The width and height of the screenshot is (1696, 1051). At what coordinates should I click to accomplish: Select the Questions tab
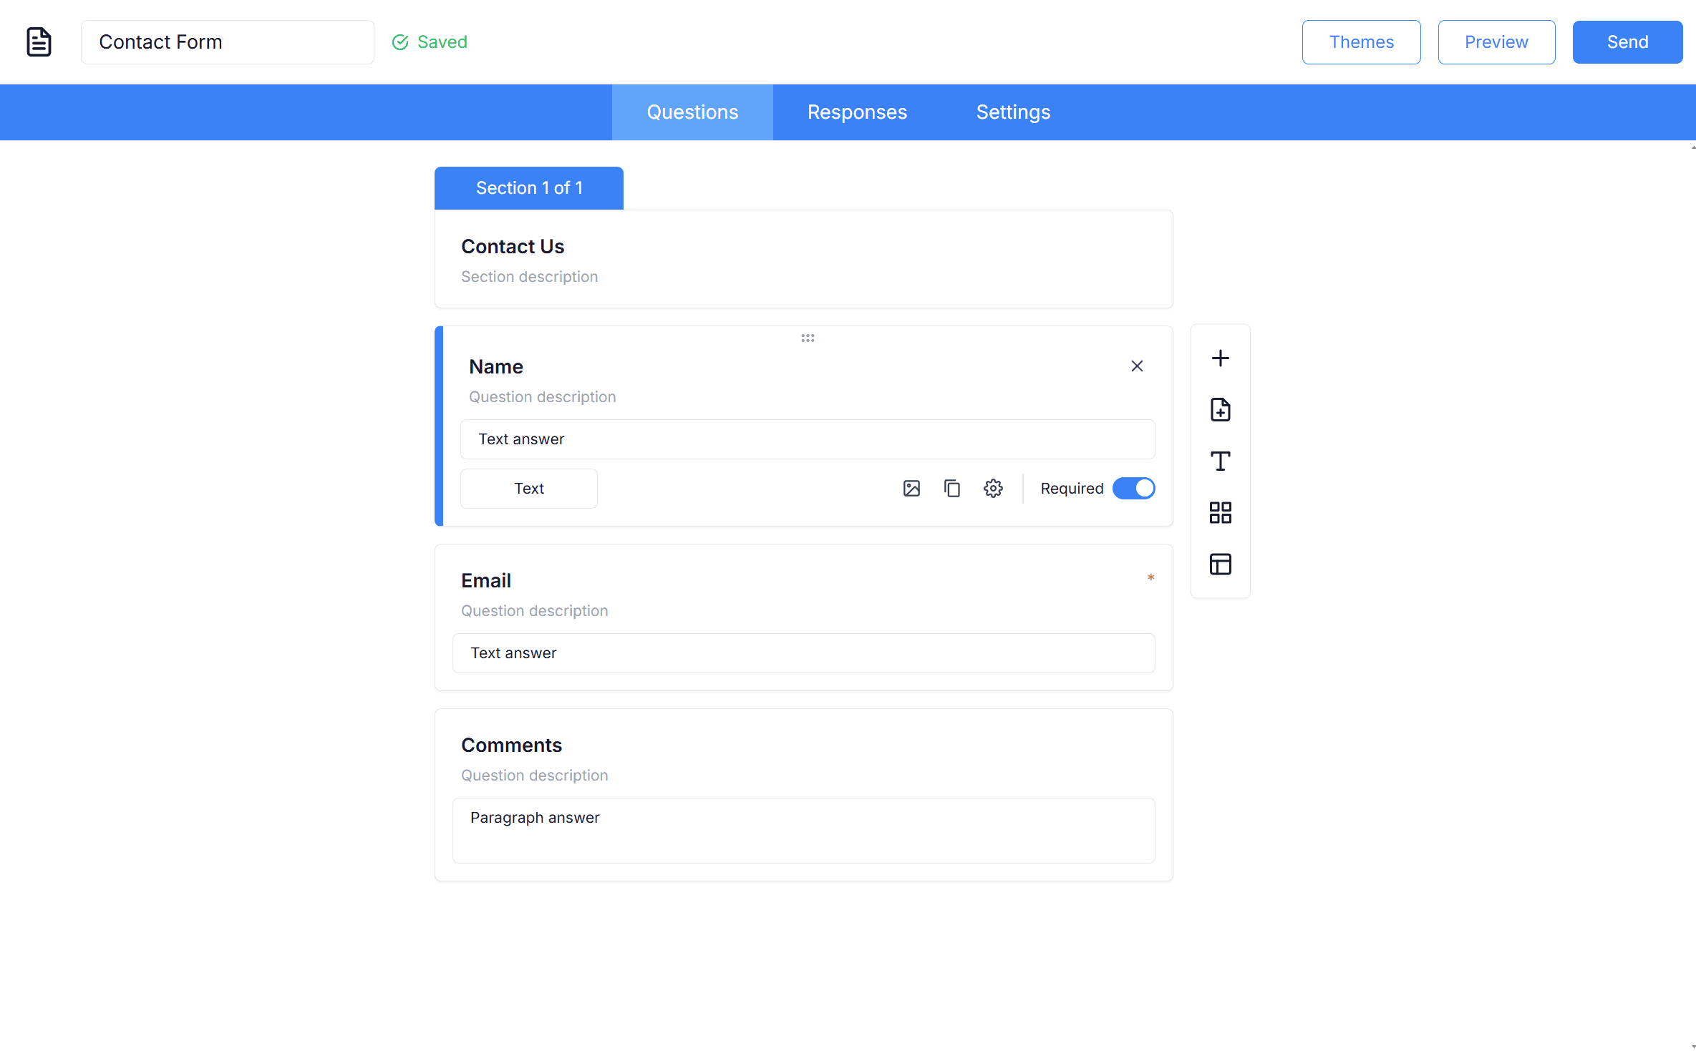pos(692,112)
